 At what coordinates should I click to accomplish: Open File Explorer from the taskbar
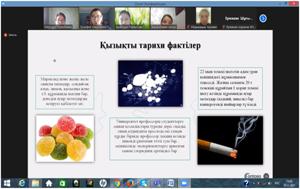[35, 183]
